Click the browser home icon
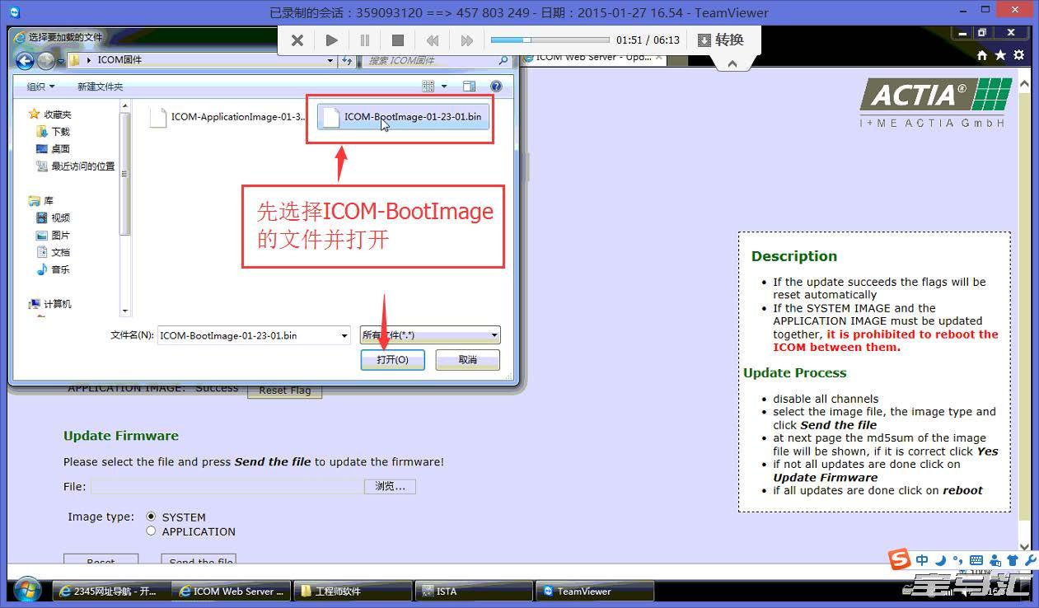 tap(981, 55)
